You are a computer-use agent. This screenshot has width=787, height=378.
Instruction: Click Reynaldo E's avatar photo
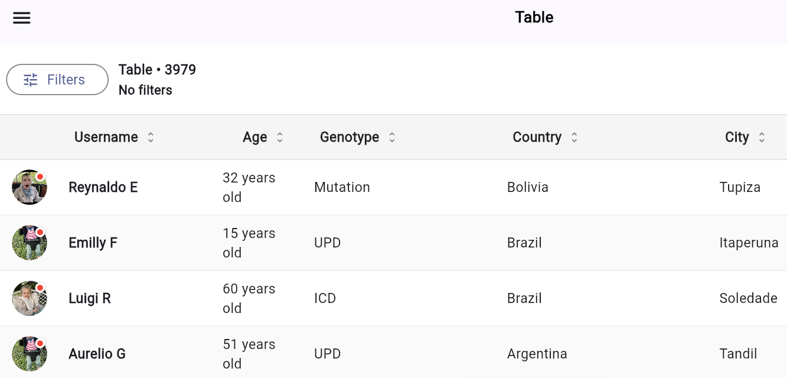click(30, 187)
